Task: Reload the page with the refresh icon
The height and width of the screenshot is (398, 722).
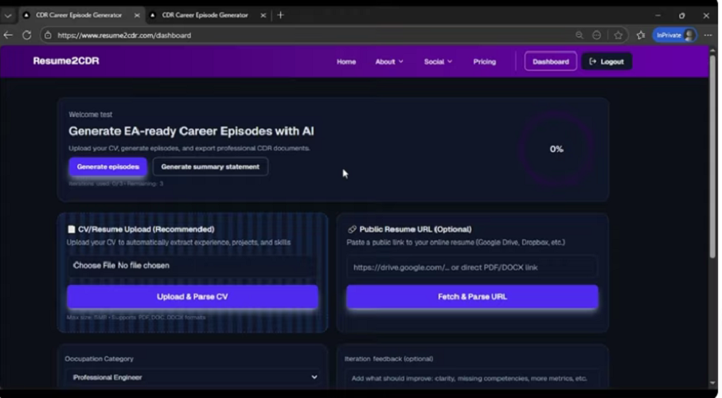Action: pos(27,35)
